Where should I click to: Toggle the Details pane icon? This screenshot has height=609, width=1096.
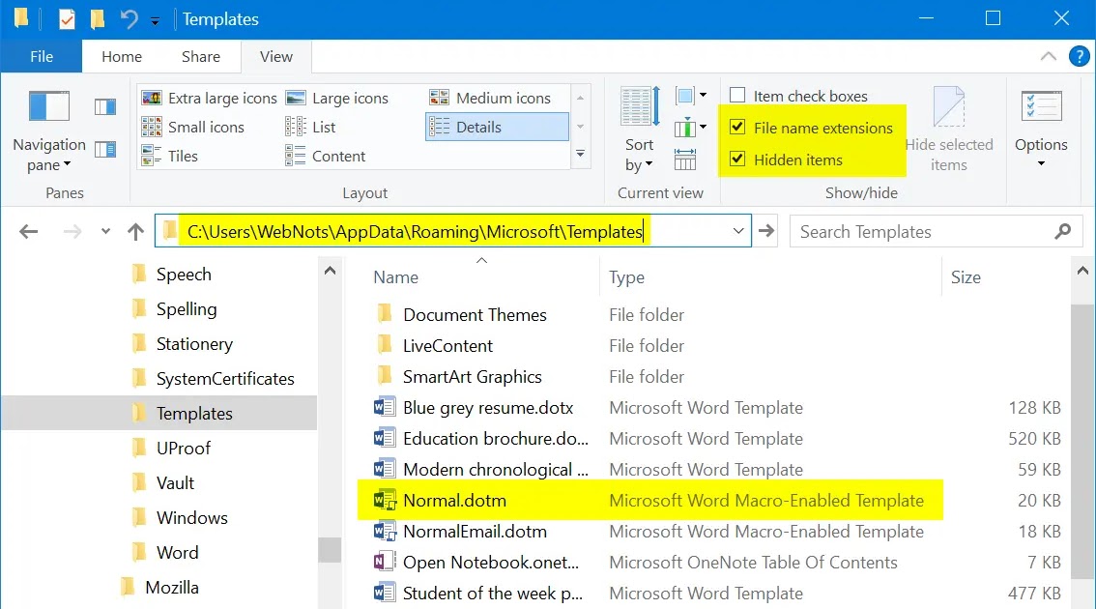coord(105,149)
